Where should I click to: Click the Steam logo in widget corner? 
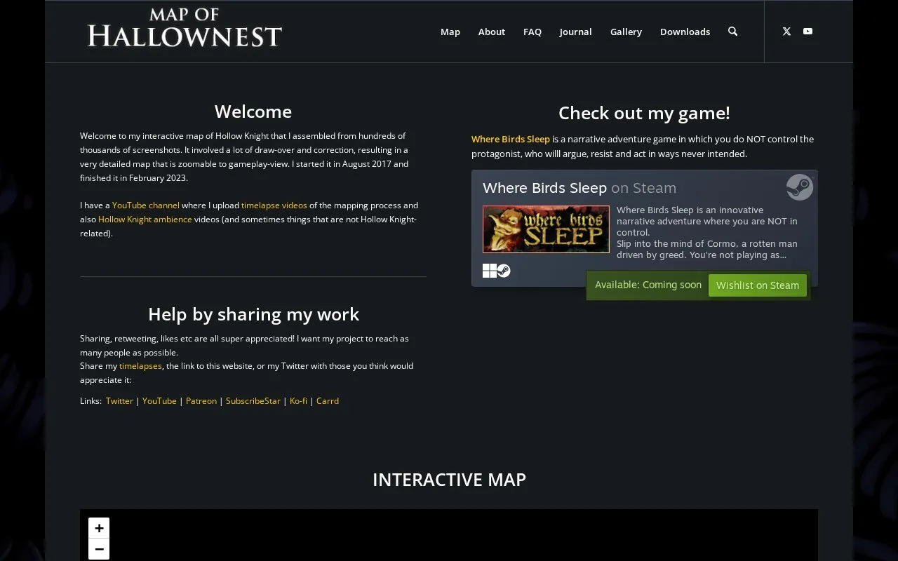tap(800, 187)
